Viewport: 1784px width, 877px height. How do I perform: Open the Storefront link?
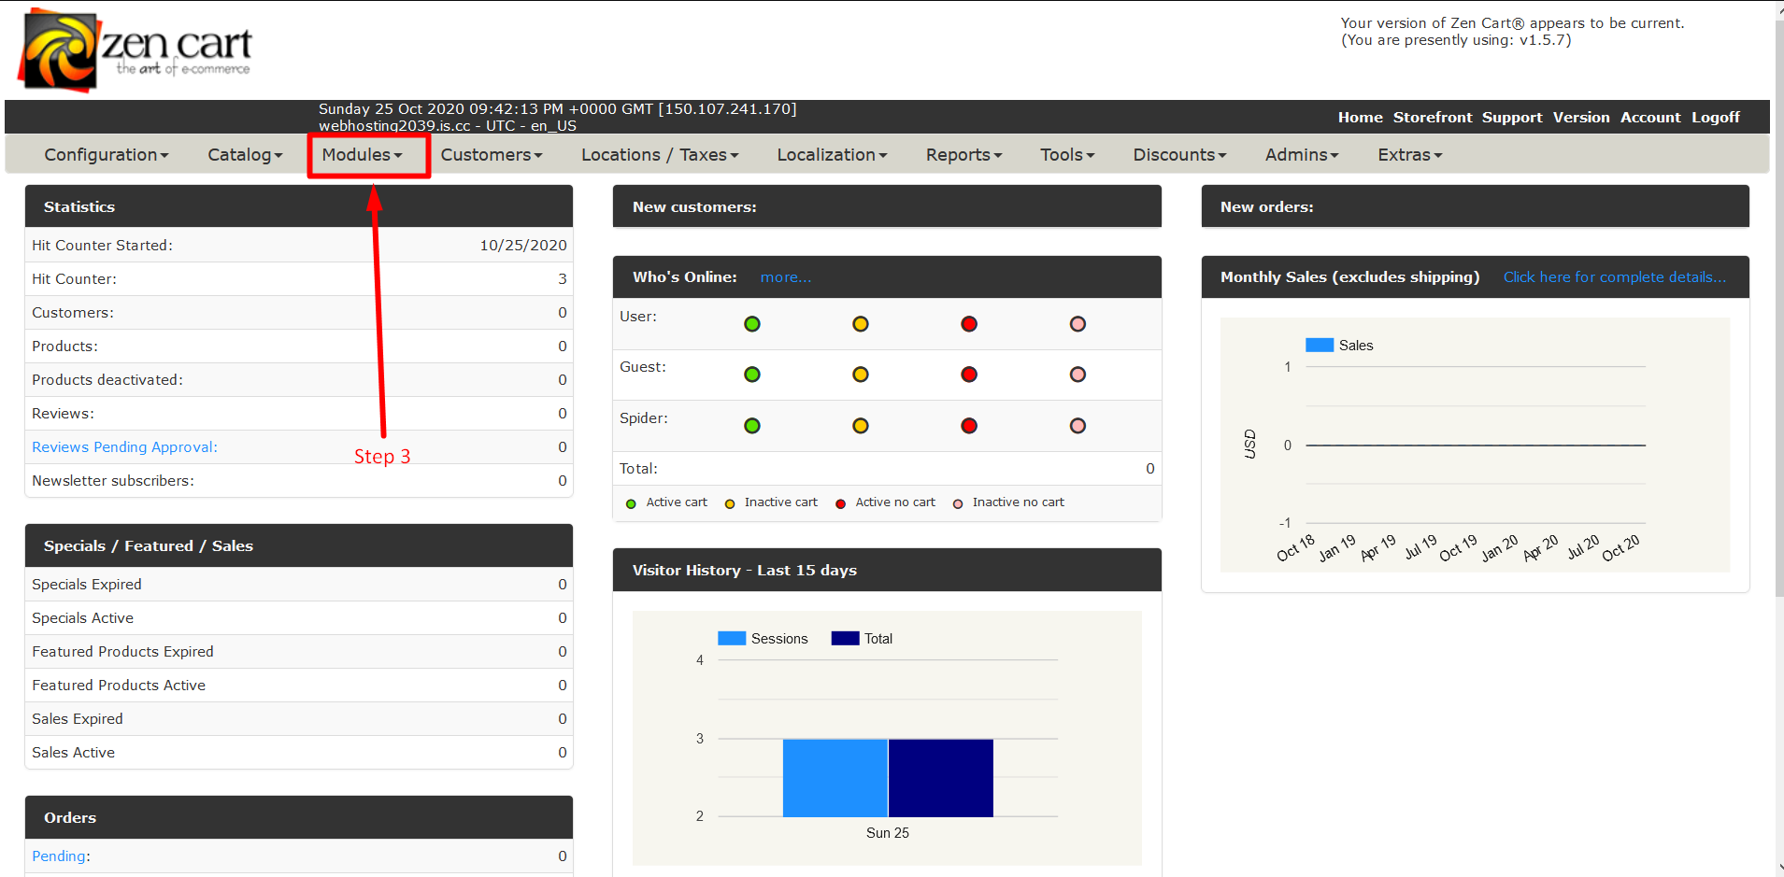[1432, 118]
